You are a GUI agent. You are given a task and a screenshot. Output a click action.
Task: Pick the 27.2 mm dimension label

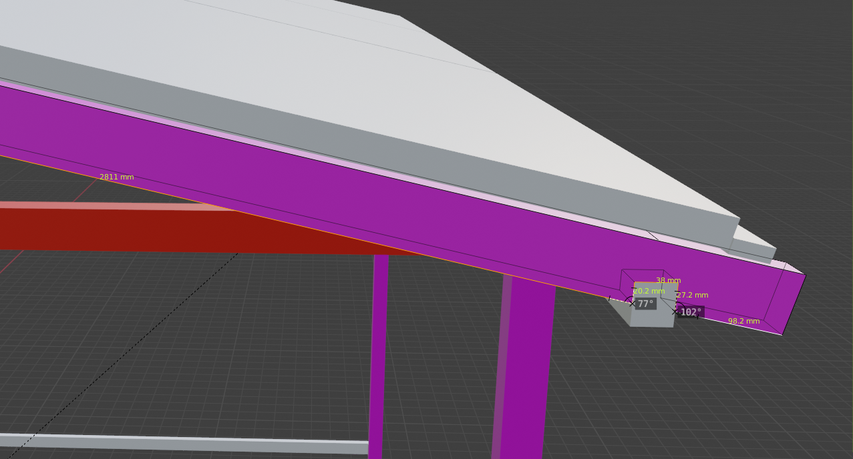[693, 296]
